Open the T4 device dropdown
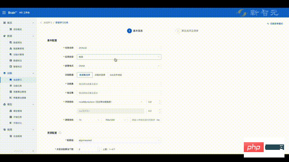 (89, 120)
